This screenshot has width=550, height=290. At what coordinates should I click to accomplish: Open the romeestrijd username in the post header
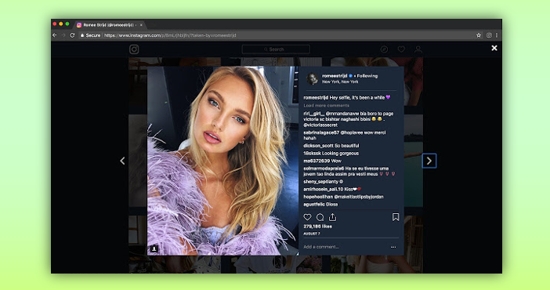pos(335,76)
